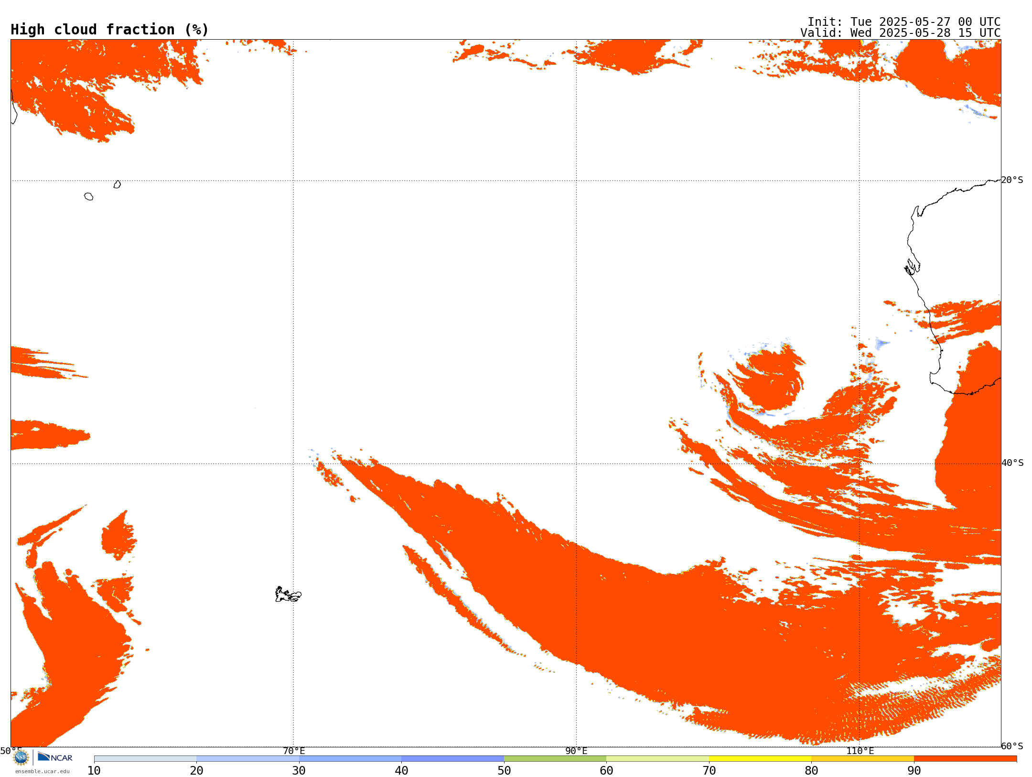
Task: Click the Réunion island outline southwest of Mauritius
Action: 88,196
